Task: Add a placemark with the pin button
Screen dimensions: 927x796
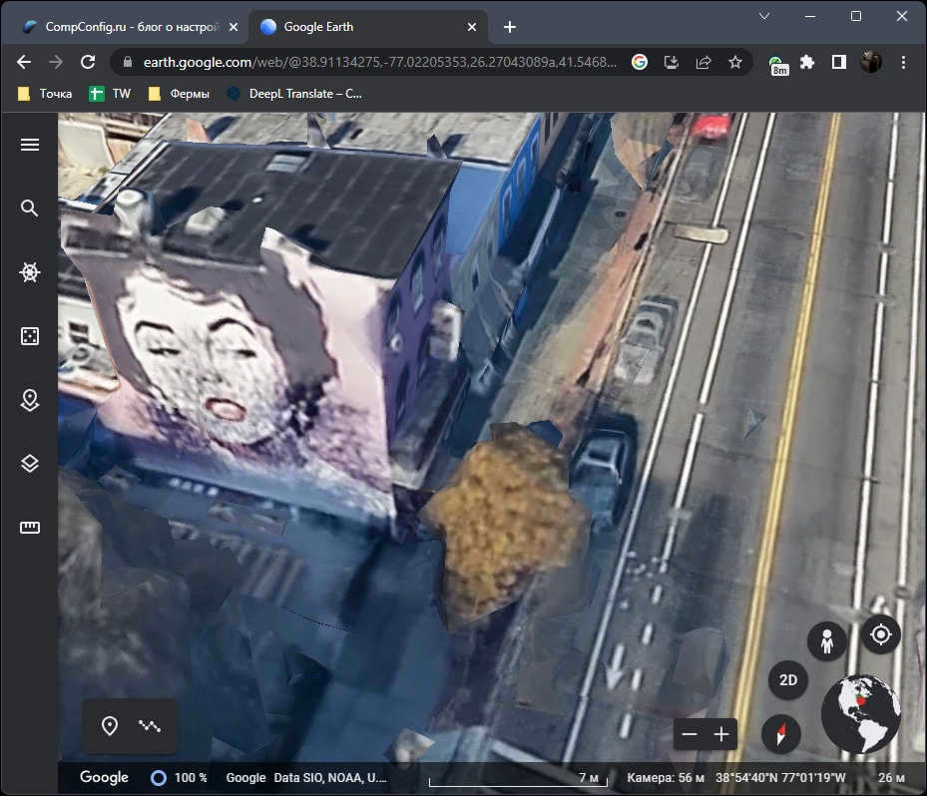Action: [110, 726]
